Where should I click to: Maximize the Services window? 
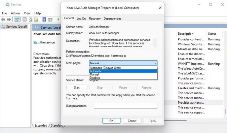211,5
